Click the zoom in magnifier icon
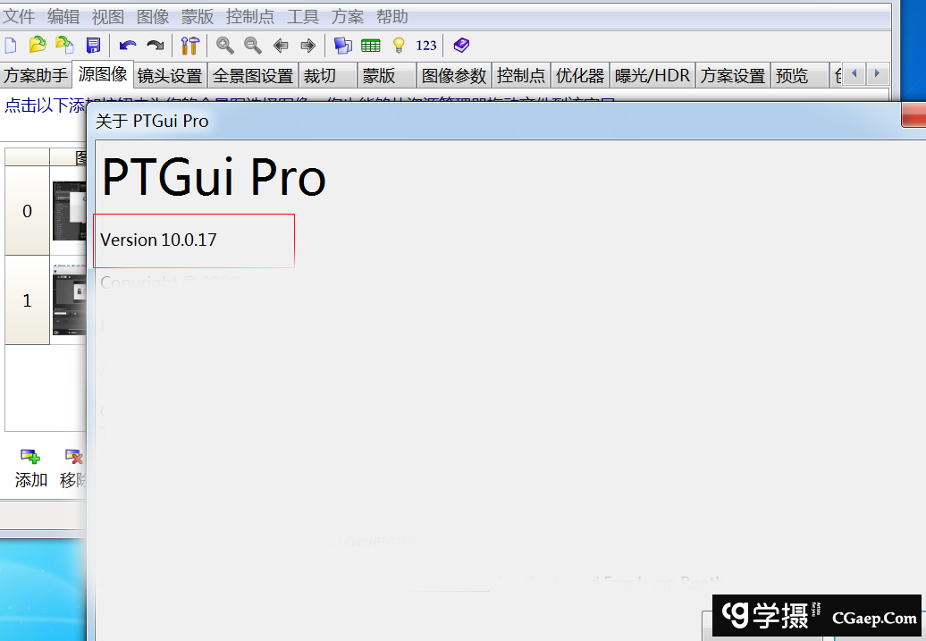 tap(225, 46)
